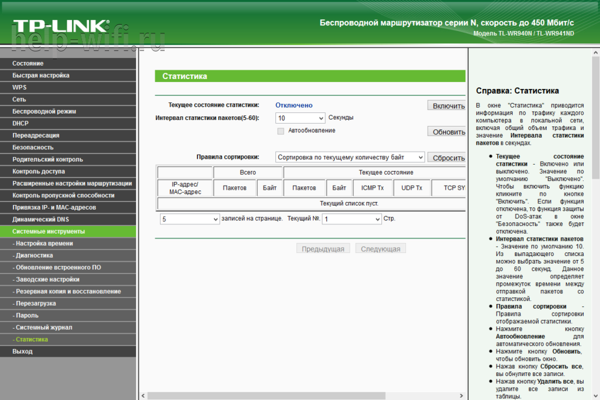Click the Обновить button
The image size is (600, 400).
(x=448, y=132)
